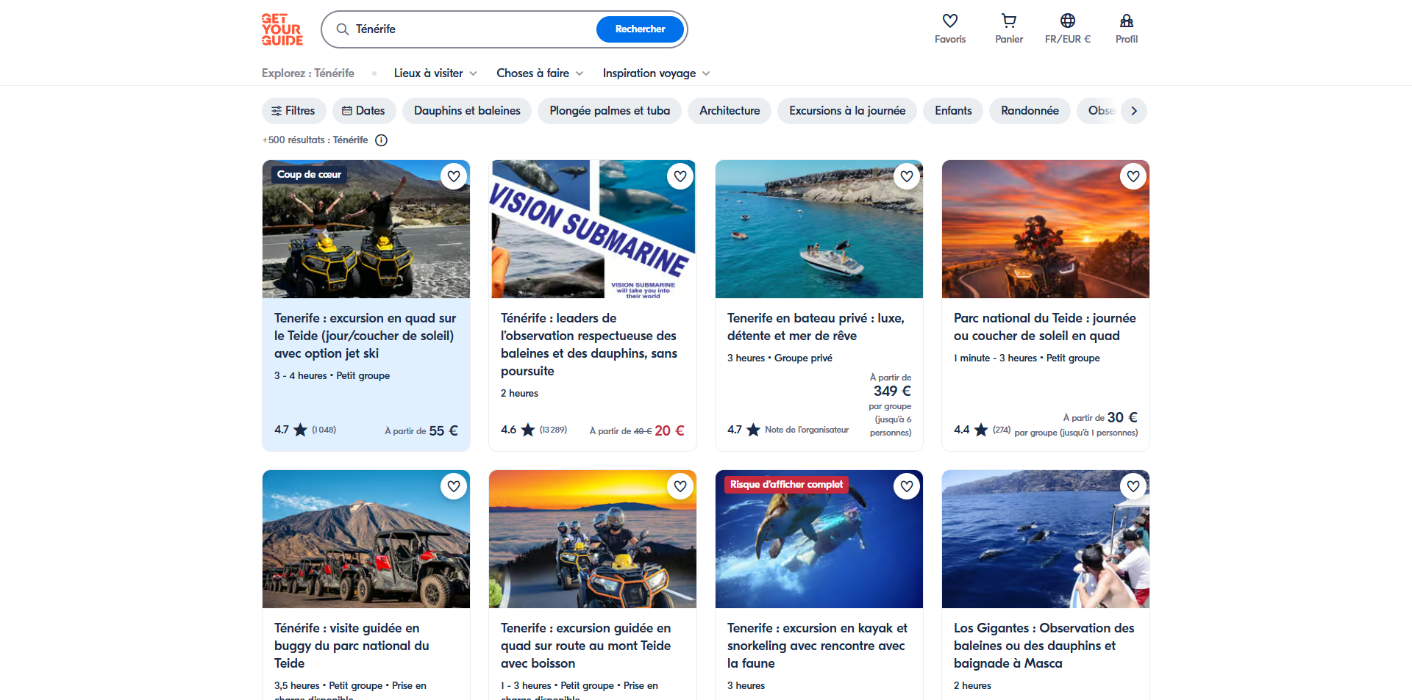The width and height of the screenshot is (1412, 700).
Task: Open the FR/EUR language and currency selector
Action: pyautogui.click(x=1067, y=29)
